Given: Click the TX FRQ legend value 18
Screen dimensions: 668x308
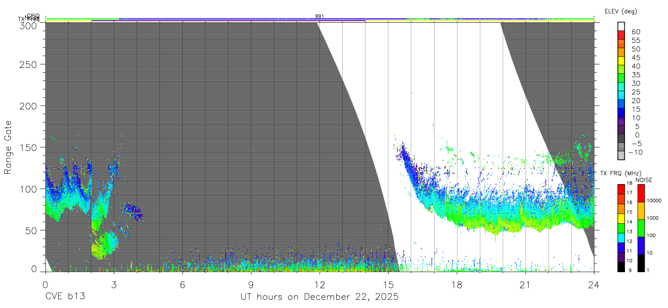Looking at the screenshot, I should [x=629, y=184].
